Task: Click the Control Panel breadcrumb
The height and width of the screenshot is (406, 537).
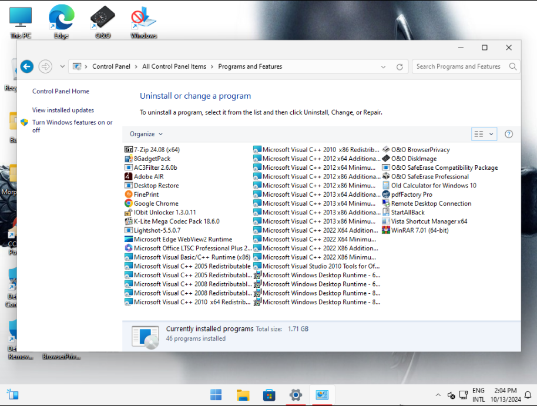Action: [111, 66]
